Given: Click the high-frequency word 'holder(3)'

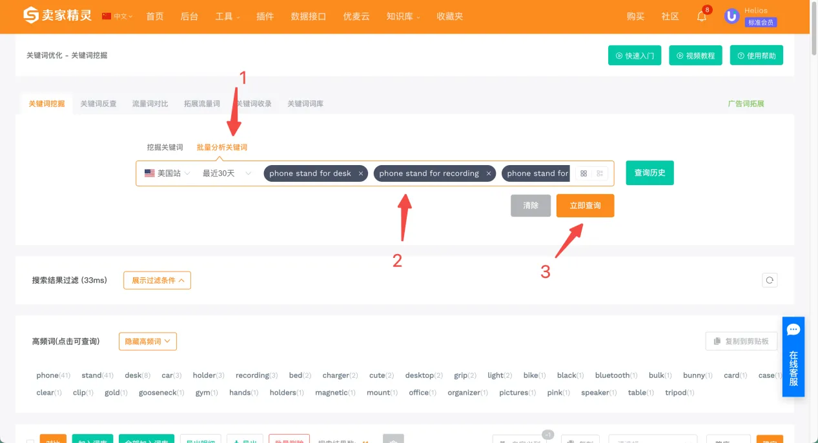Looking at the screenshot, I should tap(209, 375).
